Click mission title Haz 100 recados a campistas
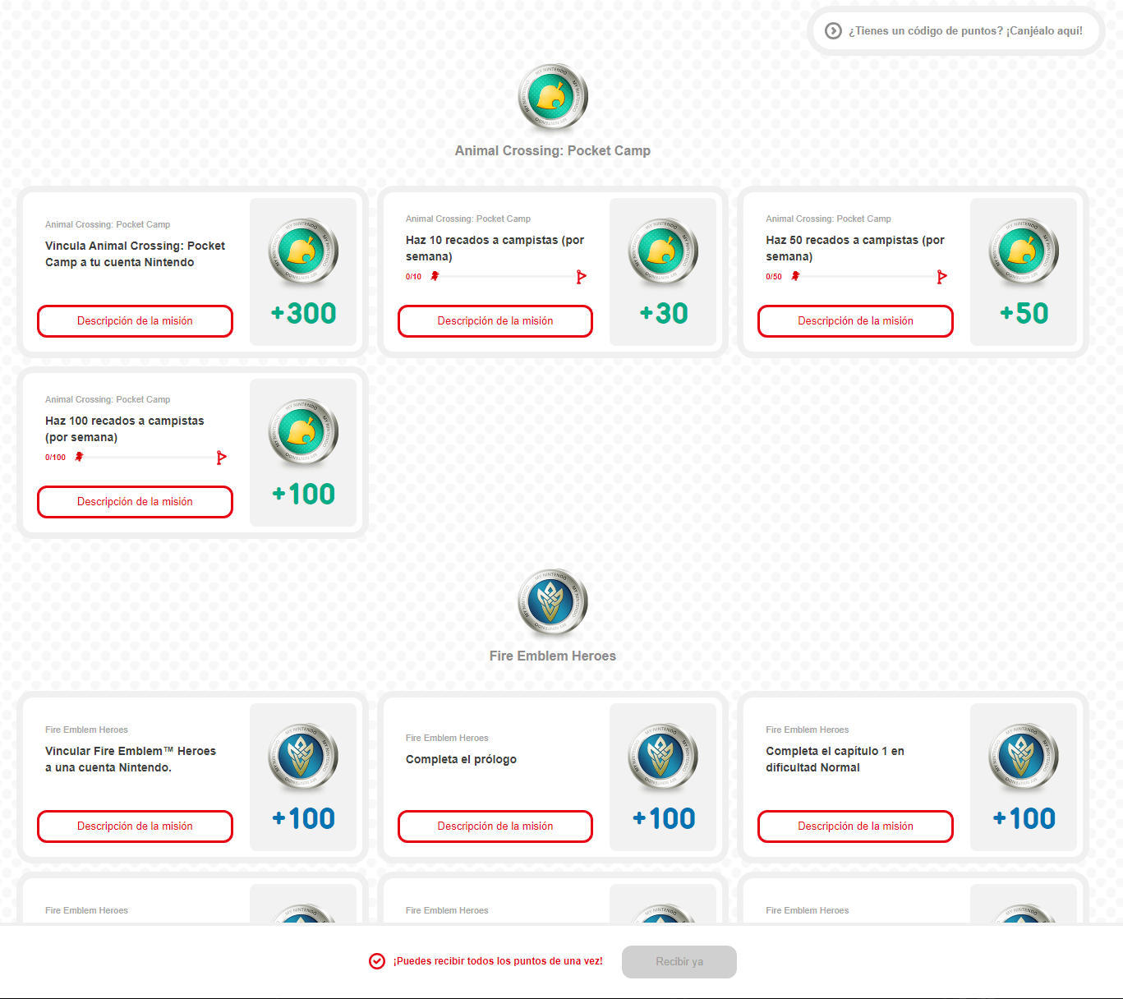Screen dimensions: 1123x999 [125, 429]
